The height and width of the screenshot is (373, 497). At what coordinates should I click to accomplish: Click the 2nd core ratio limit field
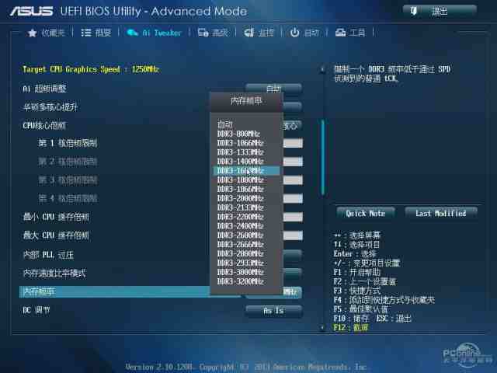point(293,162)
